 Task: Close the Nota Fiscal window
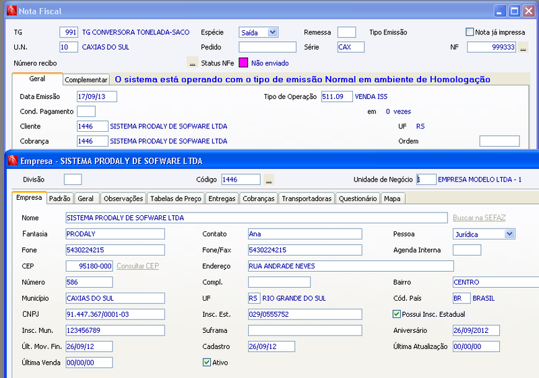[529, 11]
